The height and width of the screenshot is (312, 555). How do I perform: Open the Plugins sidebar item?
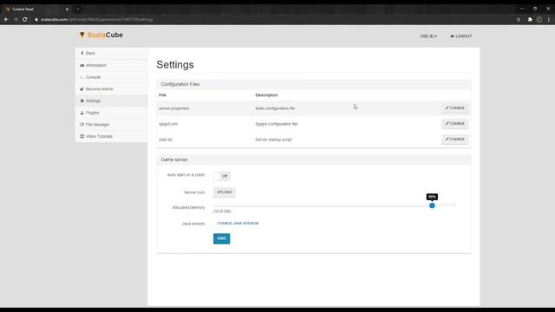(x=111, y=113)
